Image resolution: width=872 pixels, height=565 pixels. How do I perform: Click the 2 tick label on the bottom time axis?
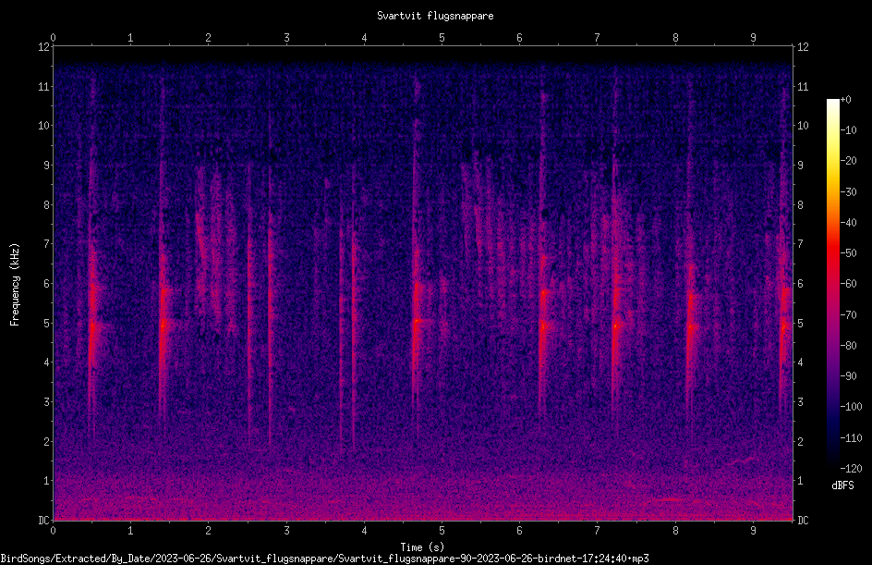(x=209, y=531)
